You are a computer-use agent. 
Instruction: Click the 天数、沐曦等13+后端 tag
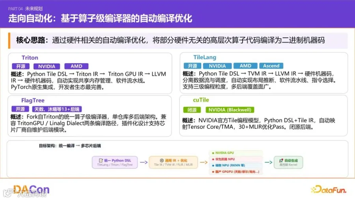click(57, 109)
